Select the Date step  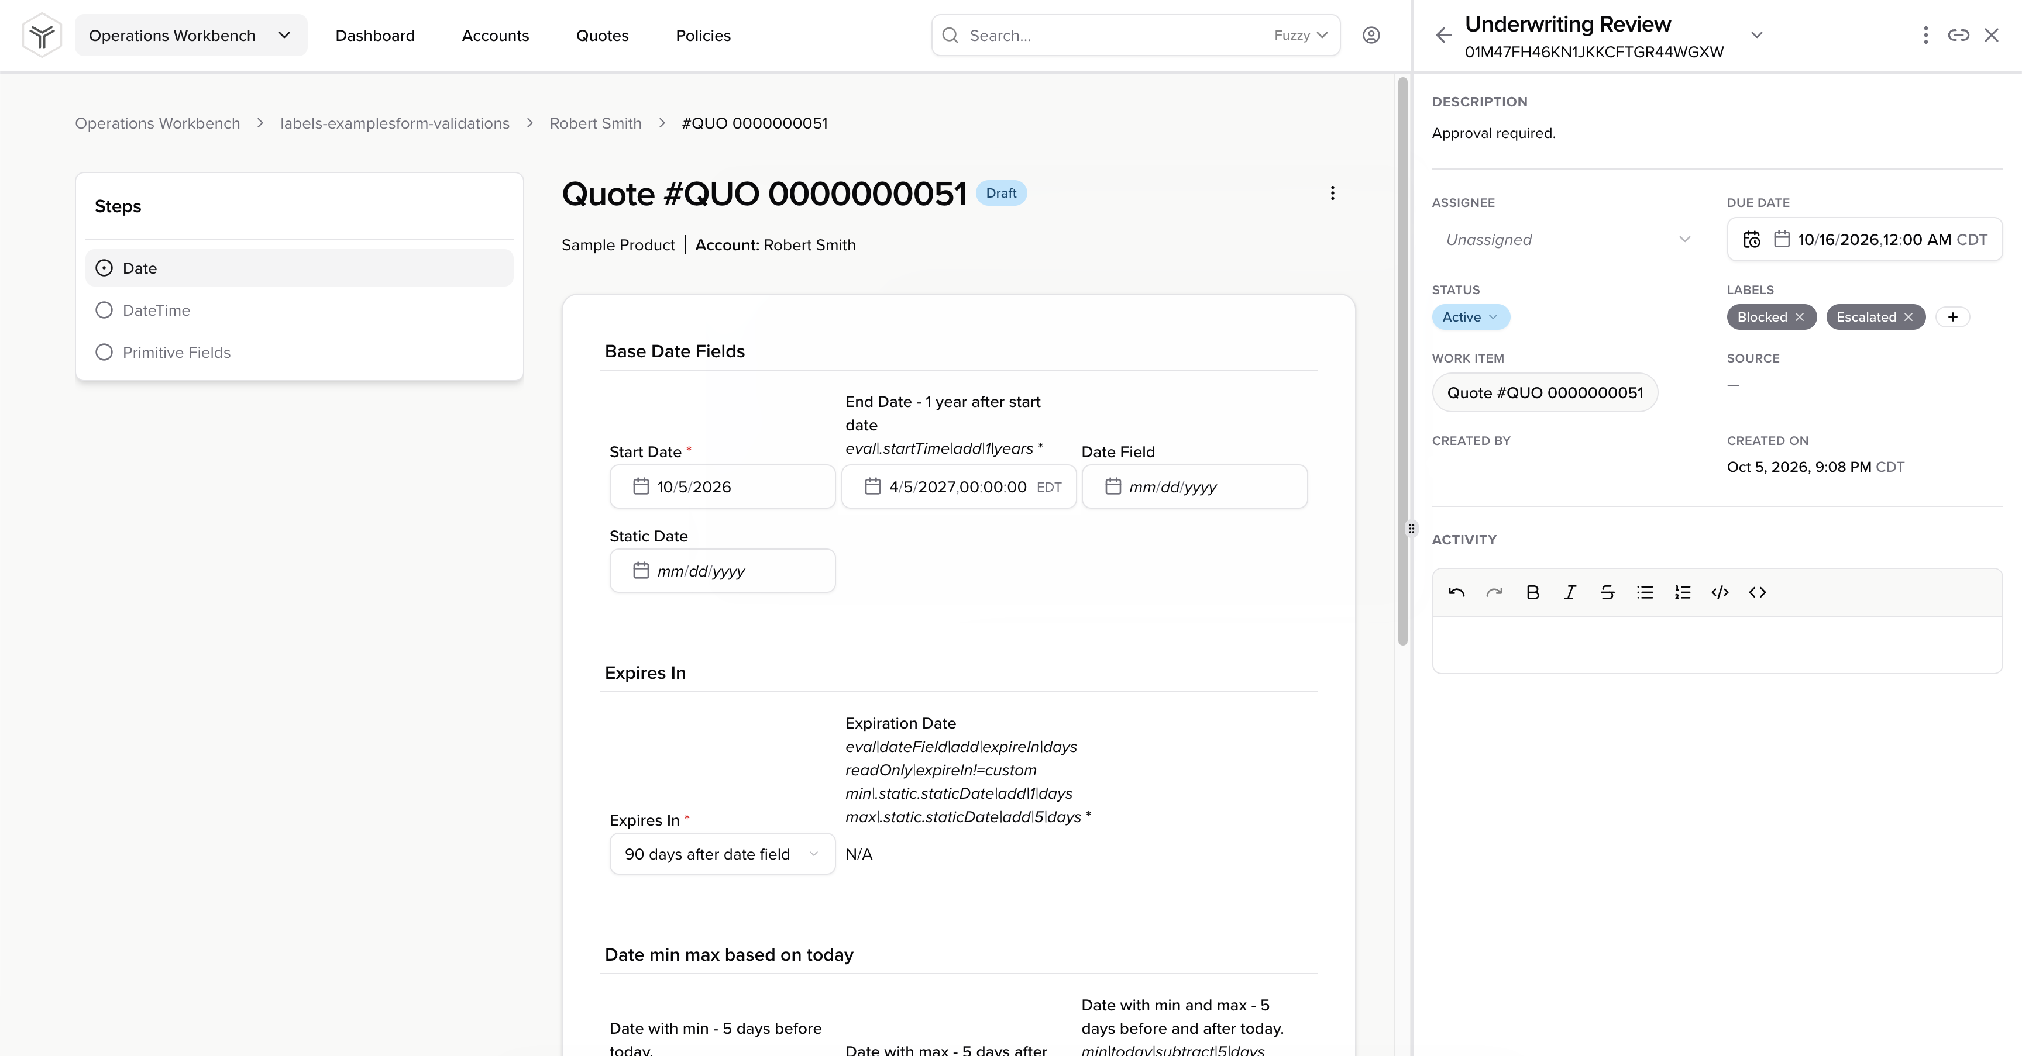[299, 268]
